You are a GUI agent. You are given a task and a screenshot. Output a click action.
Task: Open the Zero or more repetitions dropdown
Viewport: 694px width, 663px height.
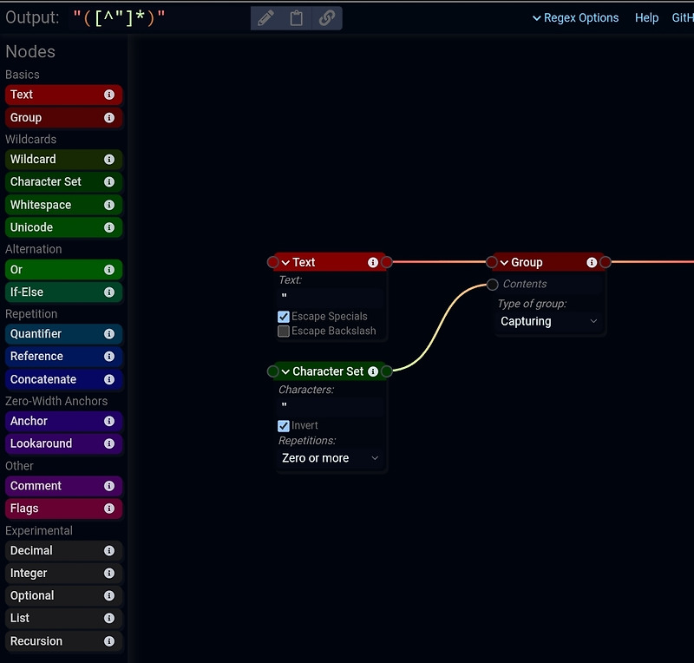click(x=331, y=458)
